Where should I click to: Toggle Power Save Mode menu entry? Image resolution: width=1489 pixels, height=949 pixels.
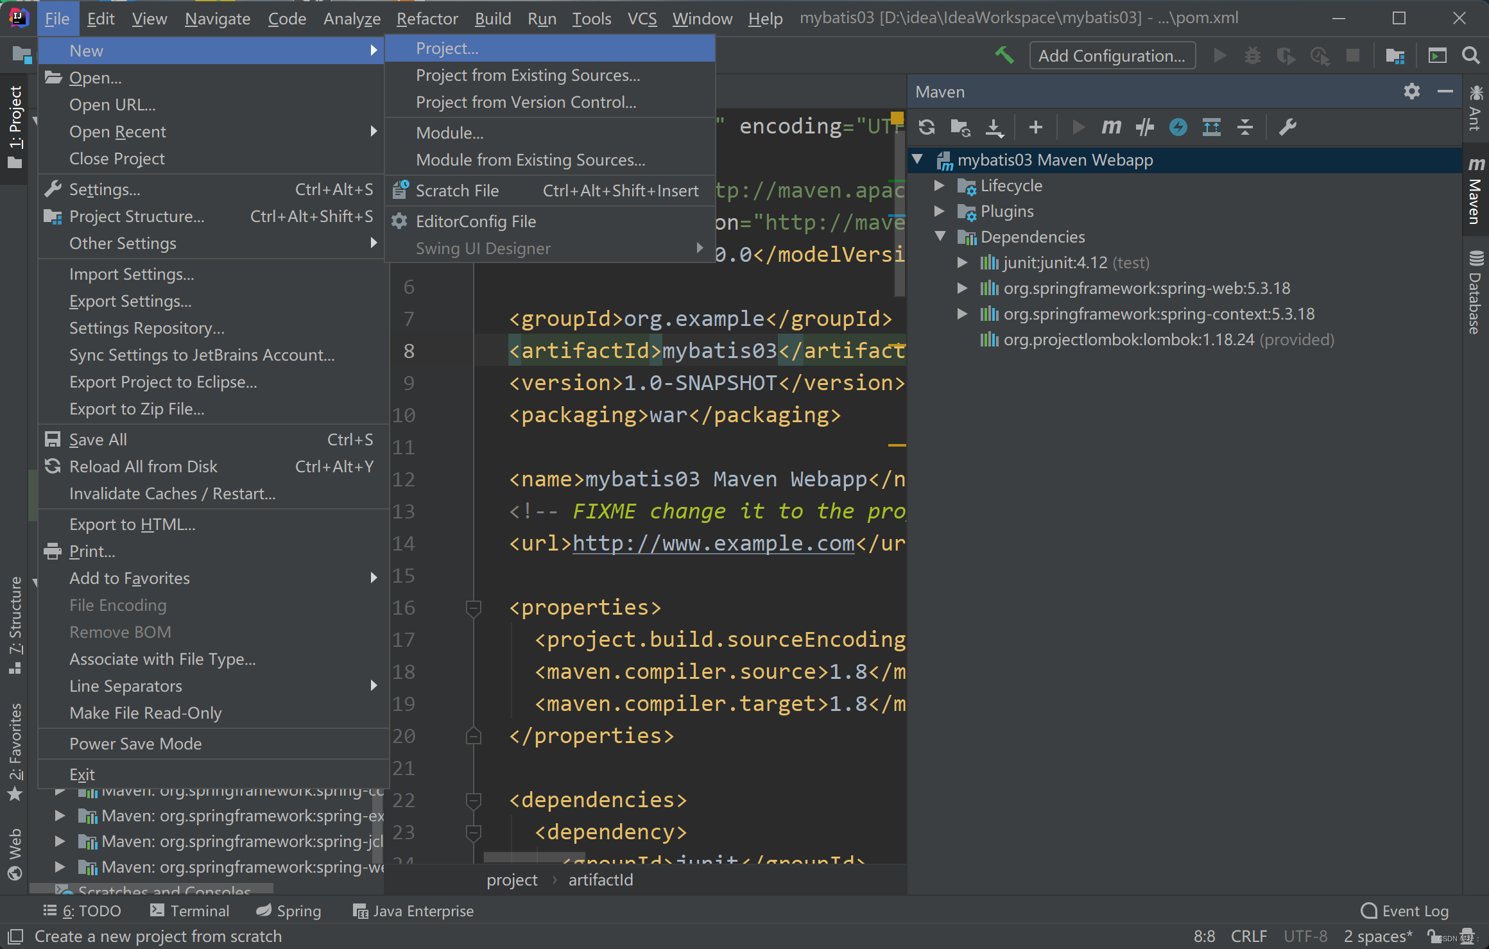(x=135, y=744)
